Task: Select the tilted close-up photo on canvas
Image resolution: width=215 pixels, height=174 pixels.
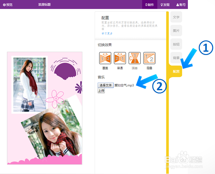Action: point(53,128)
